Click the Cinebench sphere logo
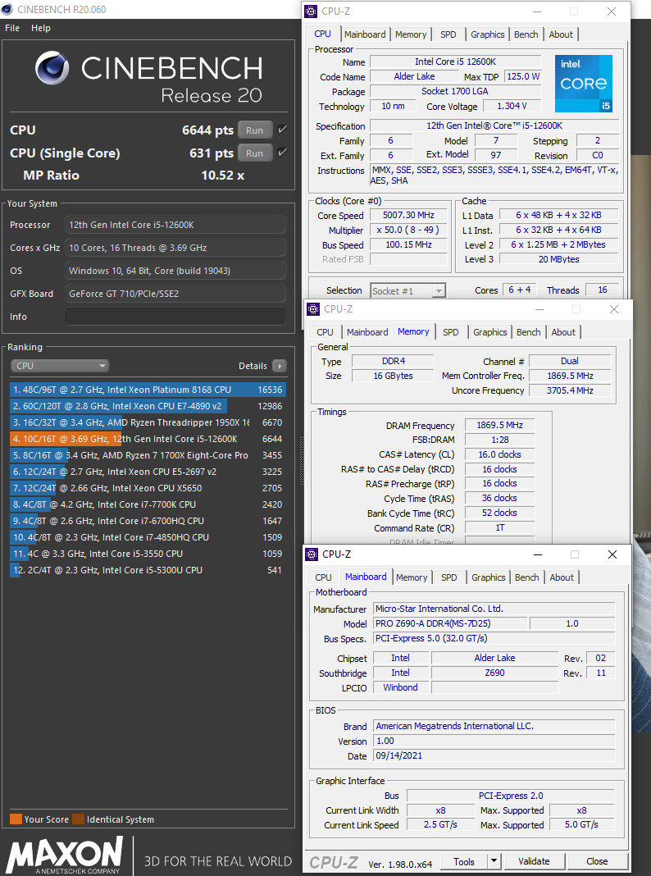Image resolution: width=651 pixels, height=876 pixels. pos(52,69)
